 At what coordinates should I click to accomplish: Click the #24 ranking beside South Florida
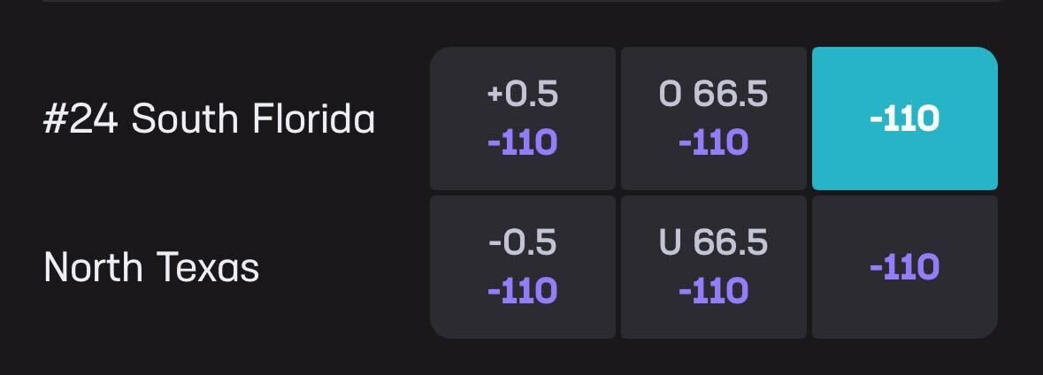click(x=80, y=119)
